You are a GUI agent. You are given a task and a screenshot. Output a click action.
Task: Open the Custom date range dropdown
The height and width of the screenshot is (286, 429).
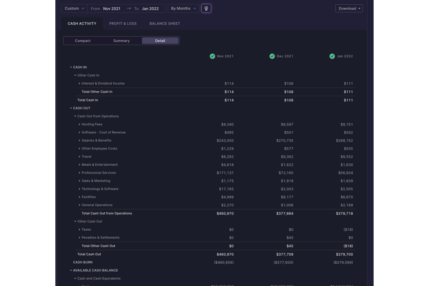[x=74, y=8]
